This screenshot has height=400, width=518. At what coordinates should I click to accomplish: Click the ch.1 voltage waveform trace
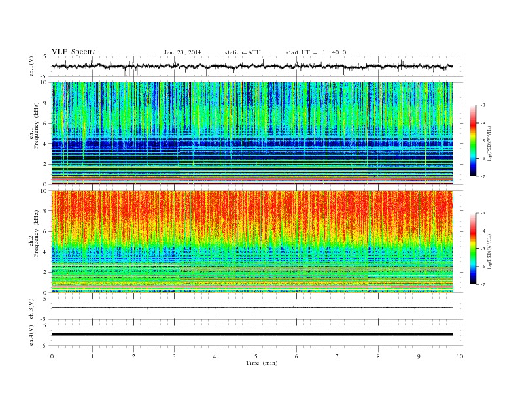click(252, 66)
